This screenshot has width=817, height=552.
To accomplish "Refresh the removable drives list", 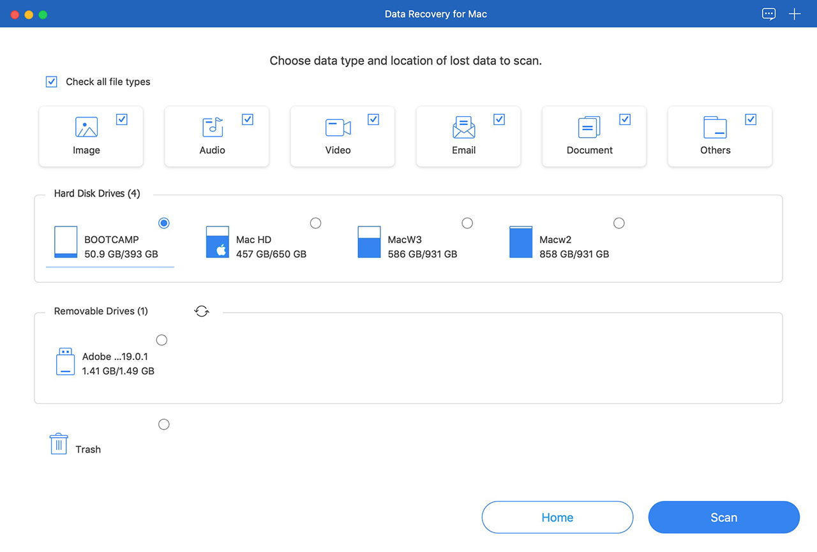I will [x=202, y=311].
